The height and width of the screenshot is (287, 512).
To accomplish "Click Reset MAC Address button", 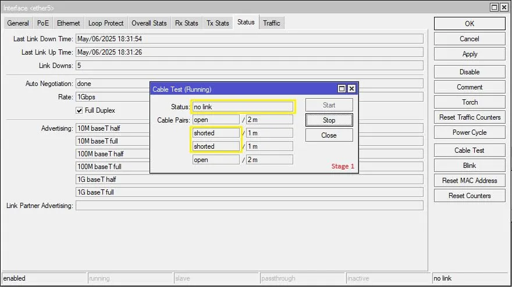I will [470, 181].
